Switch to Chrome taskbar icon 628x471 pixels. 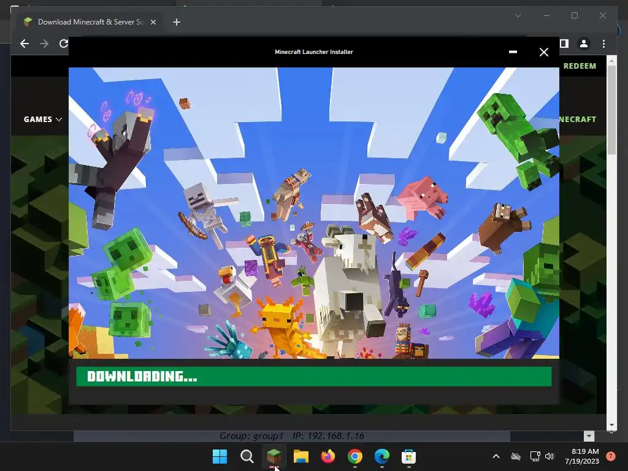(x=355, y=456)
